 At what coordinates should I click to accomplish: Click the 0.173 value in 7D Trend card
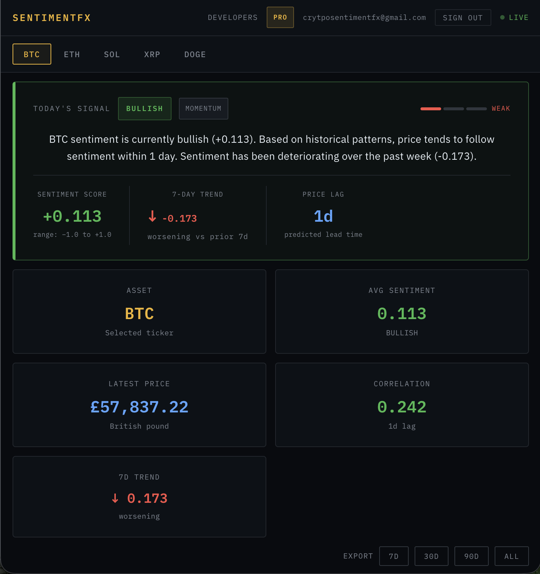[x=147, y=498]
